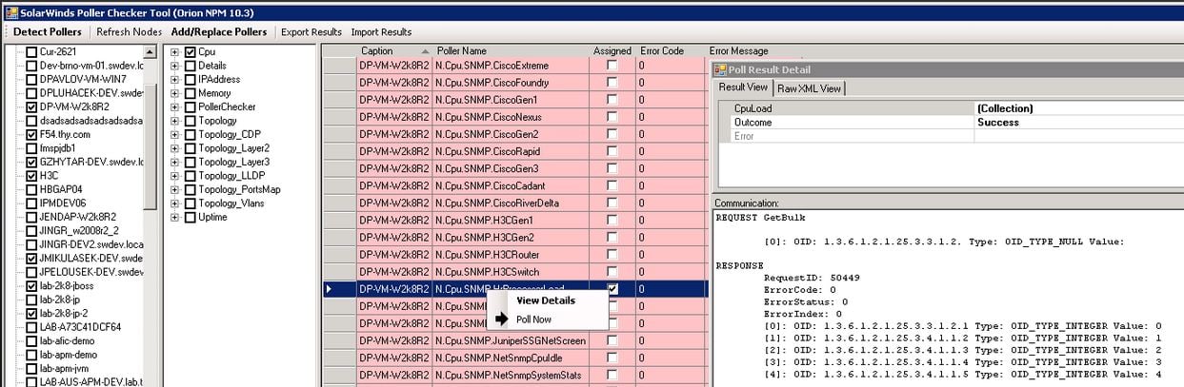Expand the Details tree node
1184x387 pixels.
pos(175,66)
